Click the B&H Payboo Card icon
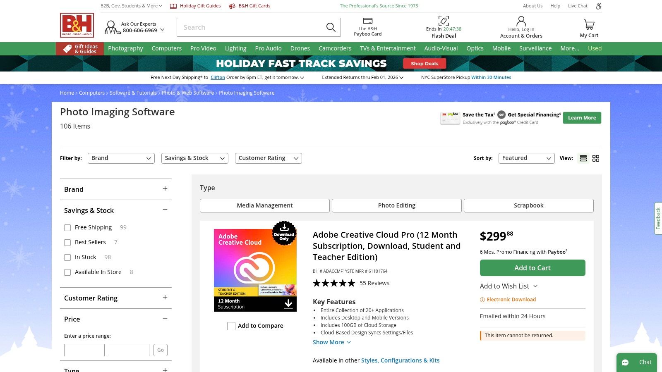Viewport: 662px width, 372px height. [x=367, y=20]
